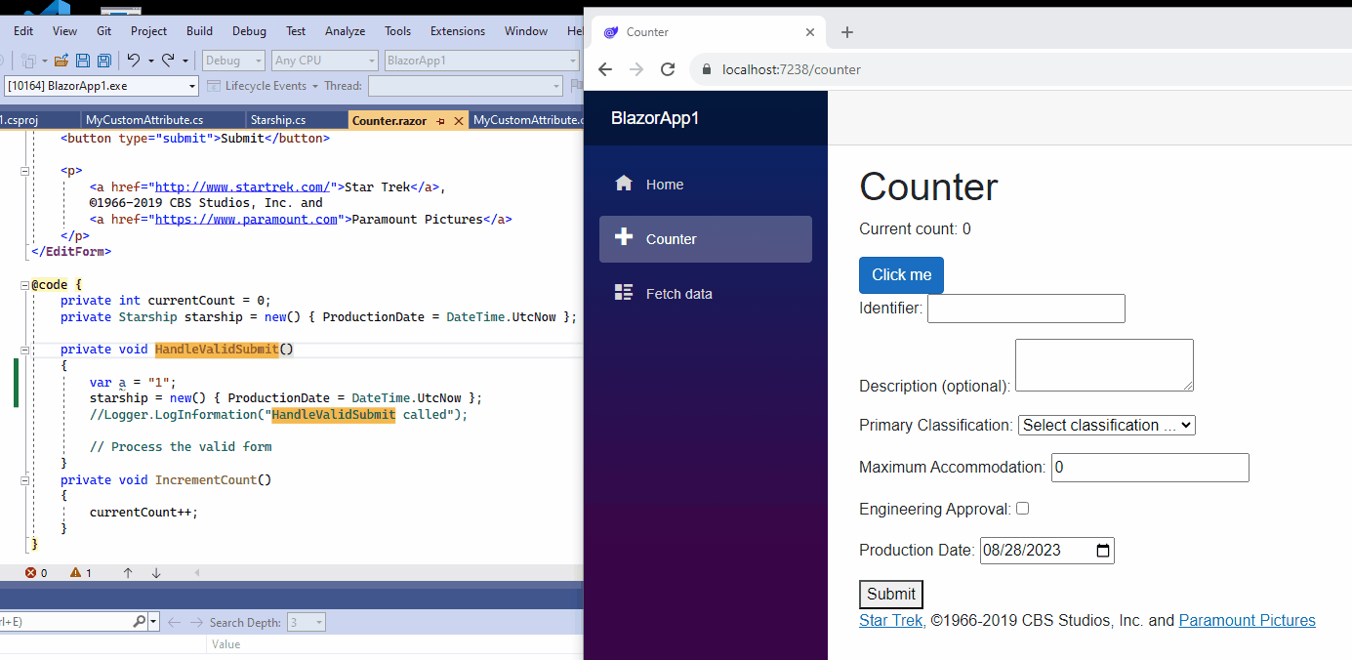This screenshot has width=1352, height=660.
Task: Open a new Chrome tab
Action: (847, 32)
